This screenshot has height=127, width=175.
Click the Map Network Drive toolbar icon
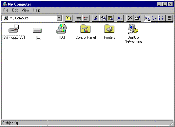[78, 18]
